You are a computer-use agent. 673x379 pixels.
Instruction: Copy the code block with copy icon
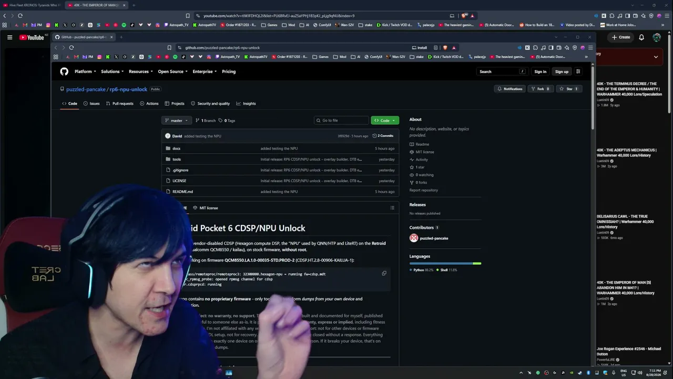[384, 274]
